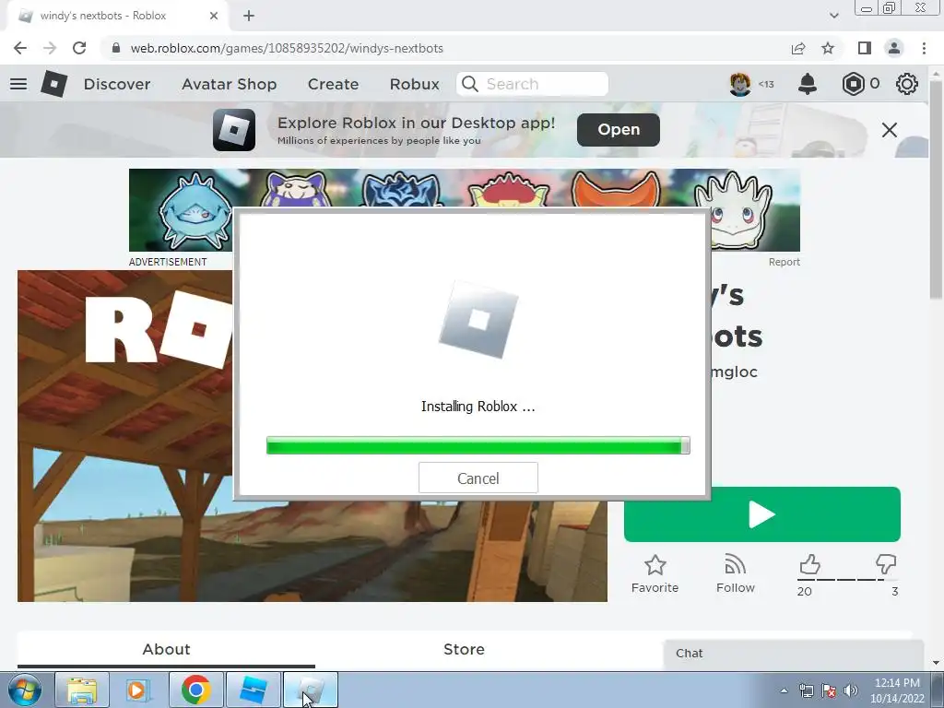Toggle the Chrome side panel
The image size is (944, 708).
865,48
